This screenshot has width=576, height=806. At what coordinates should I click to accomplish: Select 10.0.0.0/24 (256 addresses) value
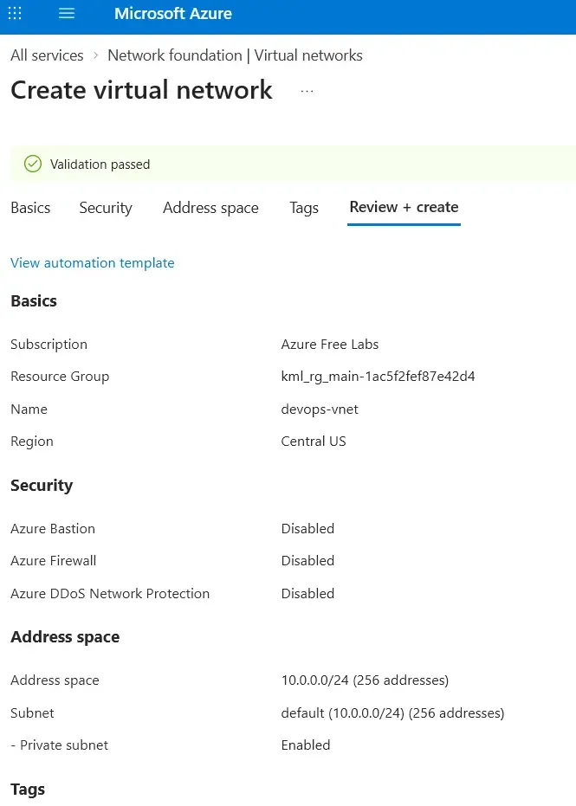point(366,680)
